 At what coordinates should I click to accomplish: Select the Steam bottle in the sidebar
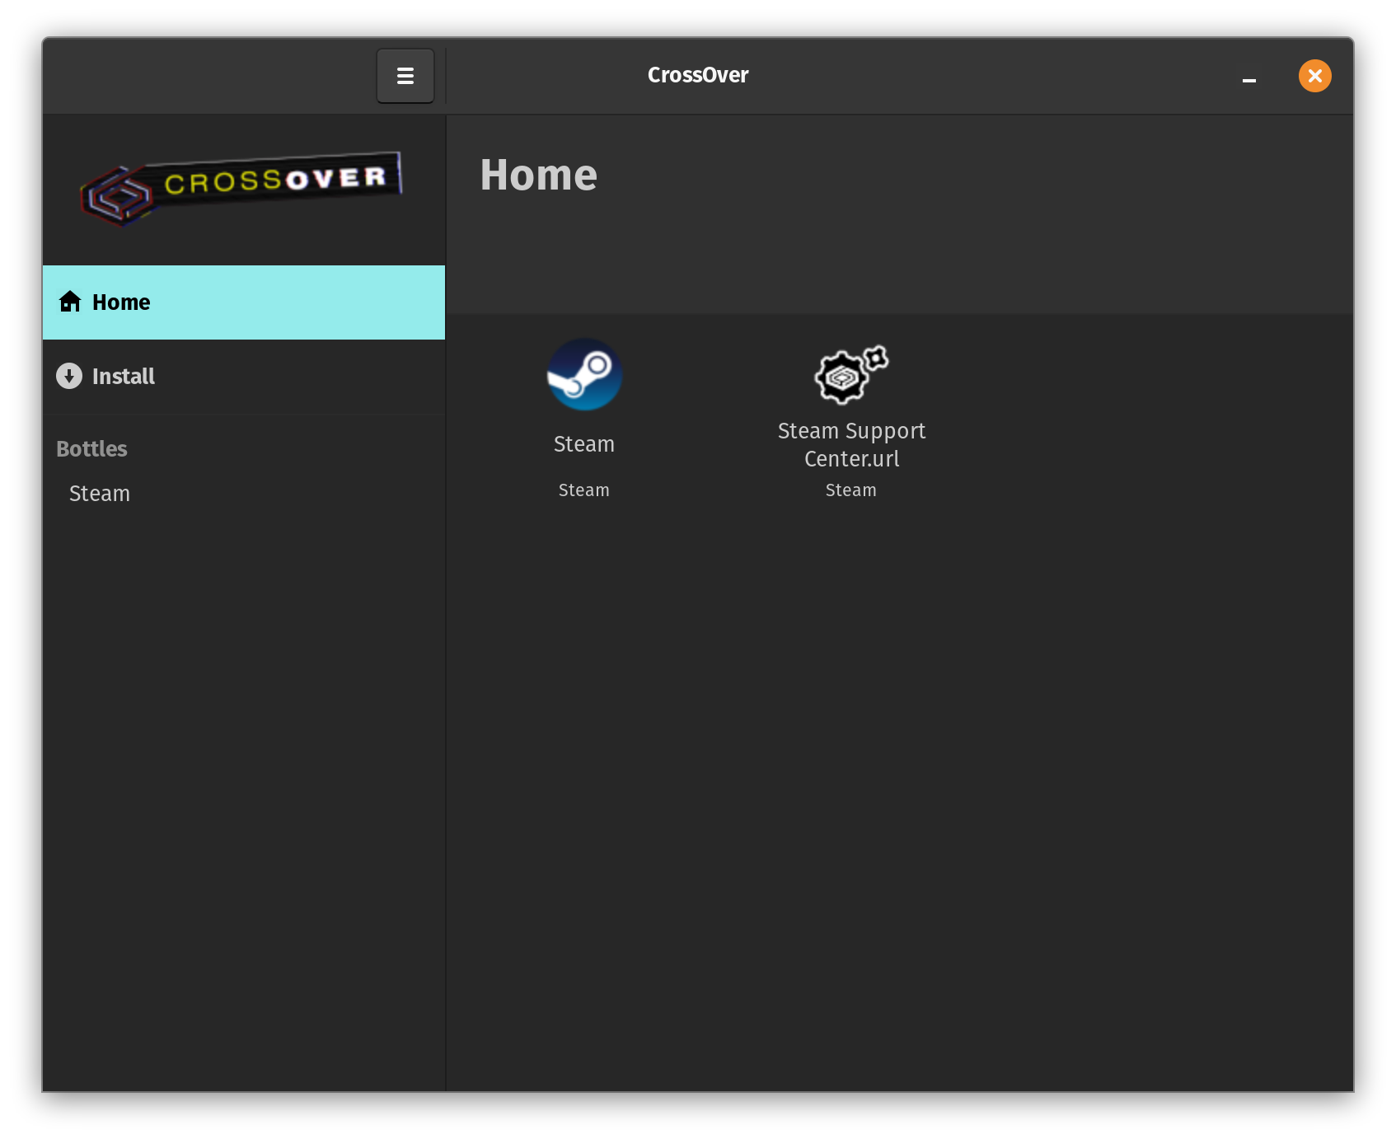[100, 494]
